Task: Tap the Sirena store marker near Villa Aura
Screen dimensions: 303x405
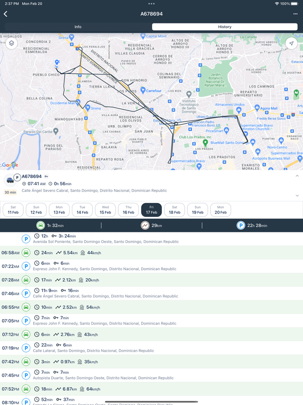Action: point(88,108)
